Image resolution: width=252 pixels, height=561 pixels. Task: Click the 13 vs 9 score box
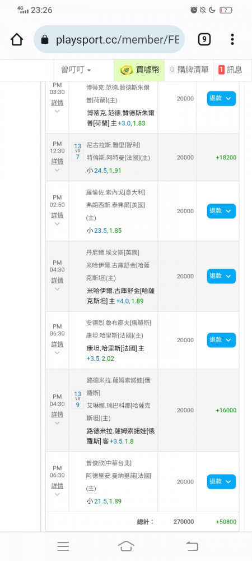(x=77, y=399)
